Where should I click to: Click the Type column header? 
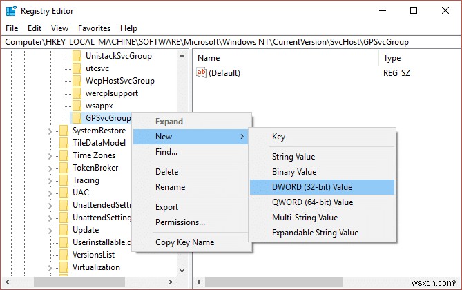click(x=392, y=58)
